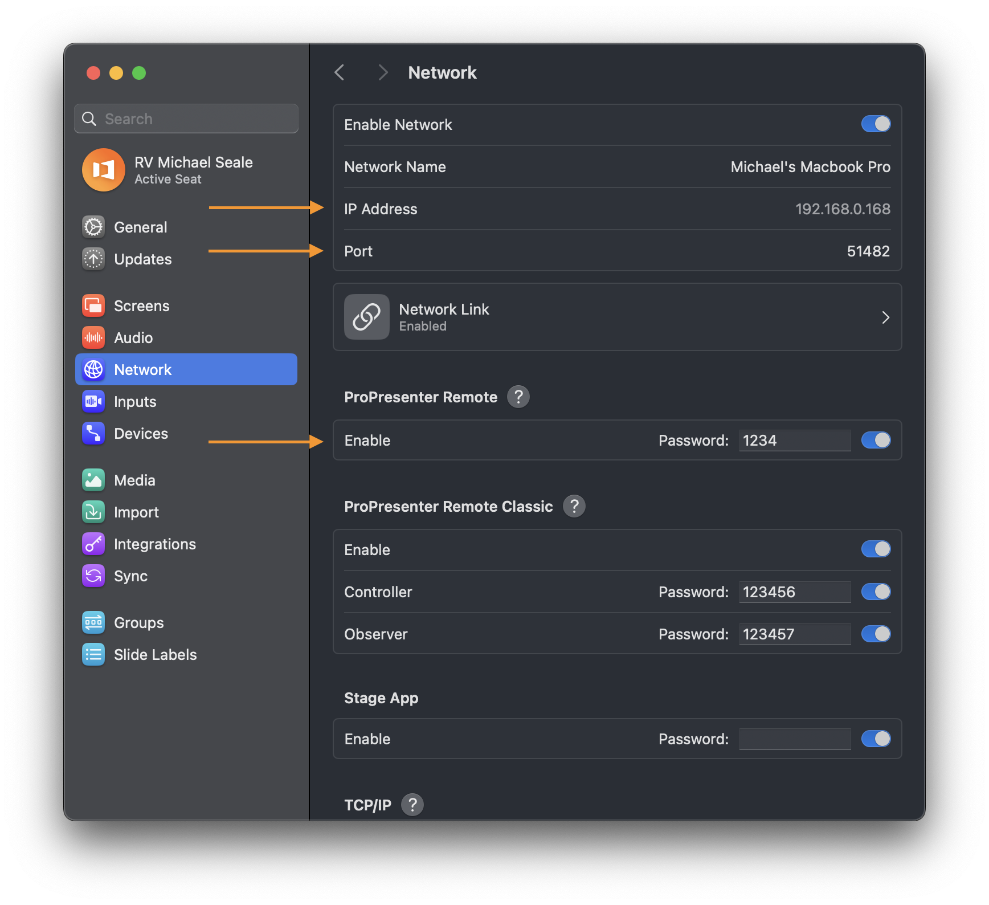Toggle the Enable Network switch

pos(876,124)
